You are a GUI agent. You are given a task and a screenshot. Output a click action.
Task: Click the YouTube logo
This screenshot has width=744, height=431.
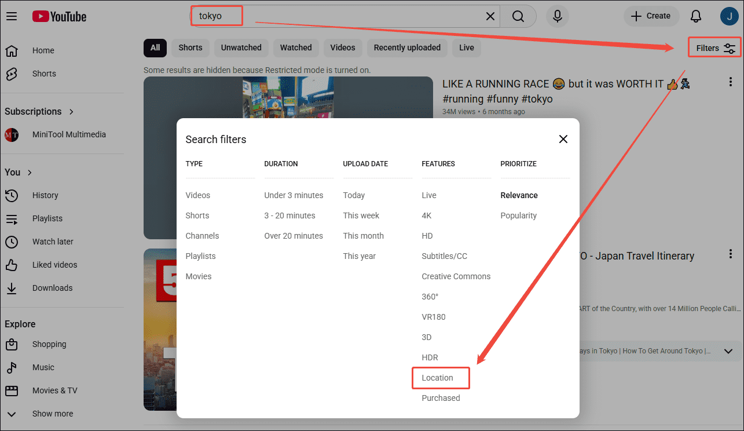[59, 16]
